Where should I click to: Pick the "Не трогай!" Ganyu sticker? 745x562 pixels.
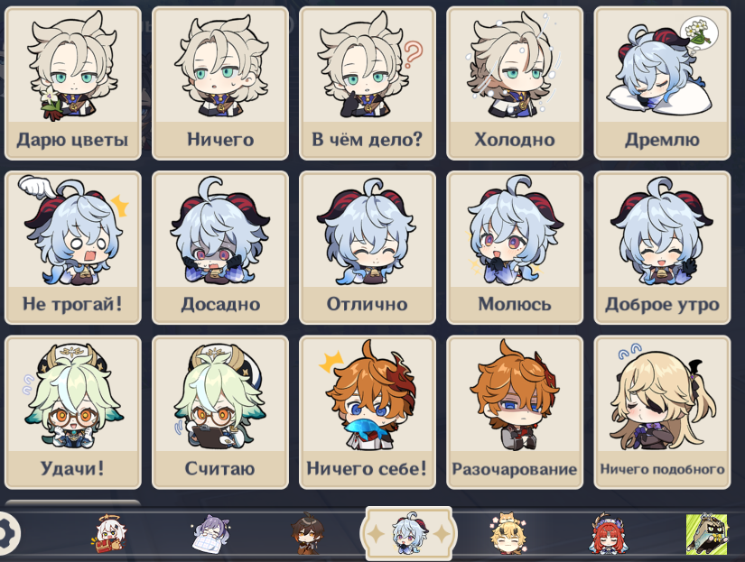[x=73, y=248]
